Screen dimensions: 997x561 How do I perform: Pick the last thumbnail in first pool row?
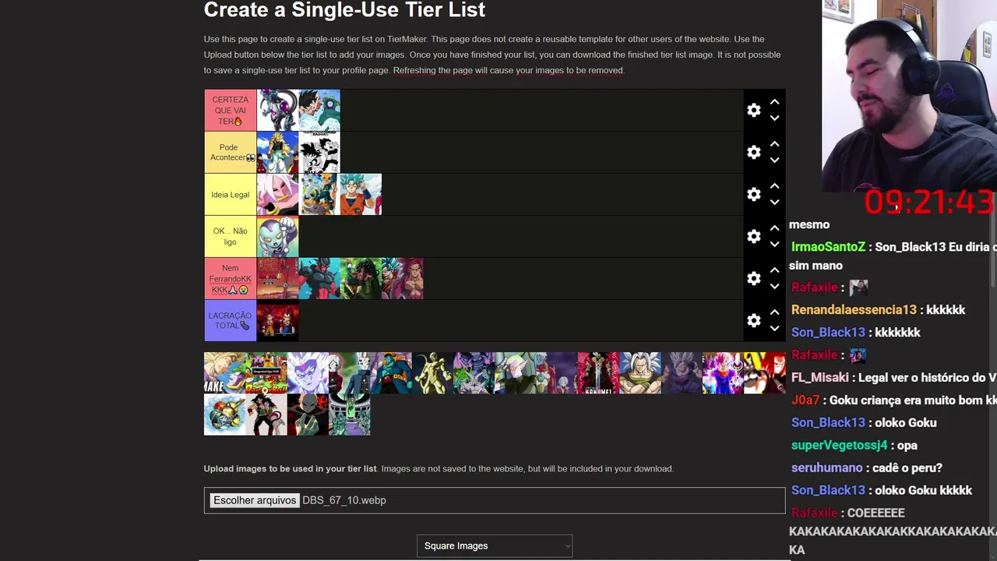765,373
